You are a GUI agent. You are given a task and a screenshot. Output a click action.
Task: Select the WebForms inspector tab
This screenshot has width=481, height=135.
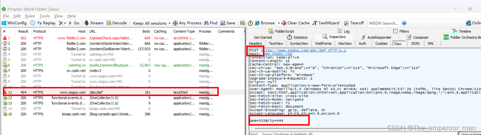(323, 43)
